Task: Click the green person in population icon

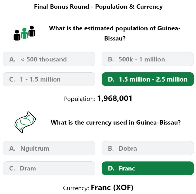Action: [x=24, y=33]
